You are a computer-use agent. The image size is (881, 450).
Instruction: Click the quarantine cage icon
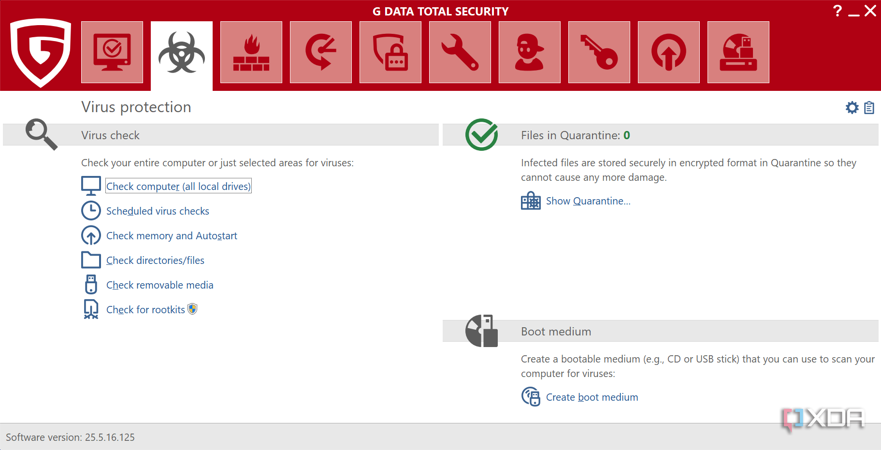(x=531, y=201)
